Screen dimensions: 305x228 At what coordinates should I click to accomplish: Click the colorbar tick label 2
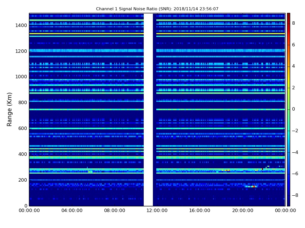pyautogui.click(x=294, y=88)
